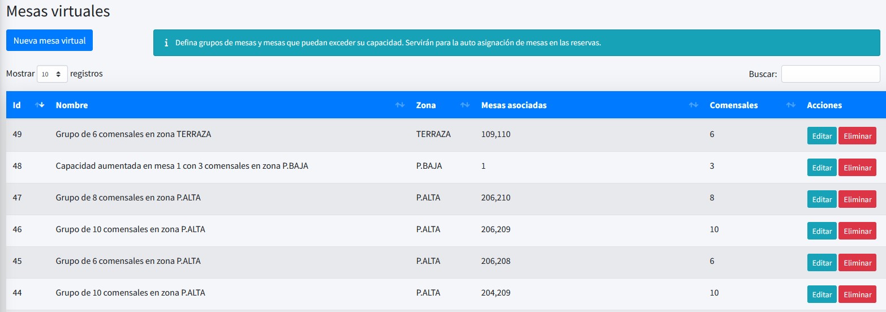Edit group of 8 comensales row 47
This screenshot has width=886, height=312.
click(x=822, y=199)
